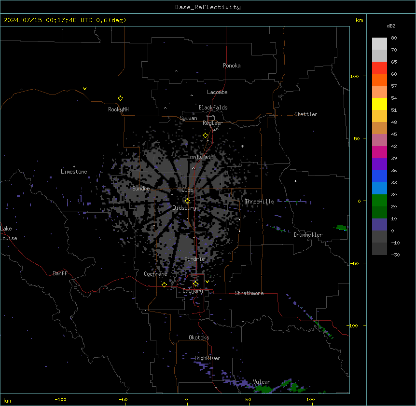Click the Lake Louise label

coord(9,233)
